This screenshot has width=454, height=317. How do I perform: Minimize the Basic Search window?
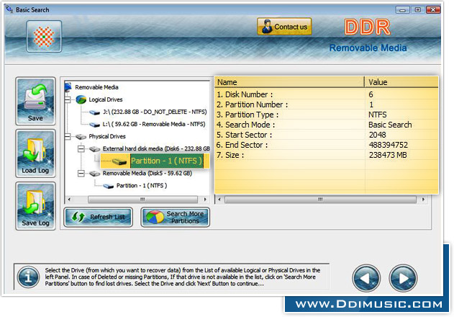tap(402, 10)
